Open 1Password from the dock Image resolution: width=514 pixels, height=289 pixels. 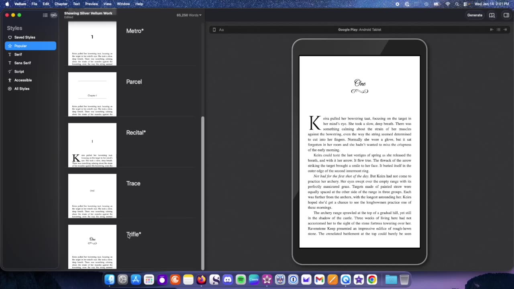[x=293, y=279]
